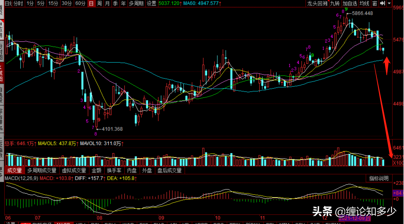This screenshot has height=224, width=404.
Task: Select the 周 weekly candlestick period
Action: 99,3
